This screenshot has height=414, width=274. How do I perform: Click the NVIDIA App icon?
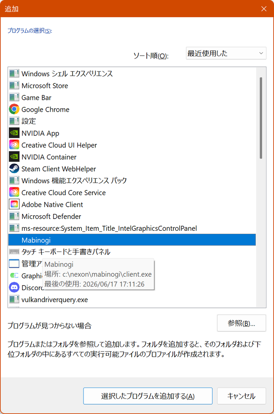pos(14,133)
